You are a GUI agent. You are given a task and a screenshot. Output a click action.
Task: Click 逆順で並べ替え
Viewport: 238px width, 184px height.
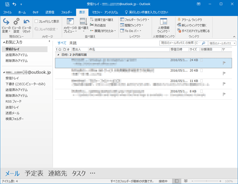pyautogui.click(x=102, y=20)
